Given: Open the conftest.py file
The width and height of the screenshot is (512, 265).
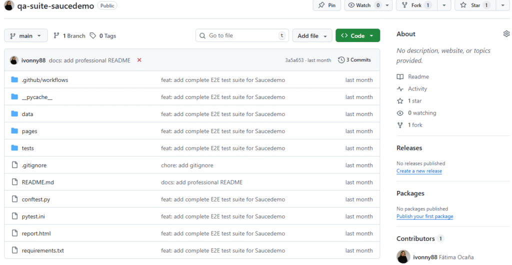Looking at the screenshot, I should point(36,199).
